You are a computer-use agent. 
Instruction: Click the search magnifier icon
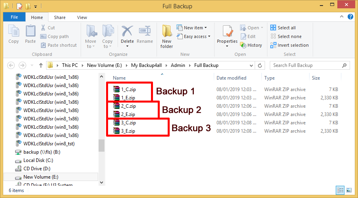point(344,65)
